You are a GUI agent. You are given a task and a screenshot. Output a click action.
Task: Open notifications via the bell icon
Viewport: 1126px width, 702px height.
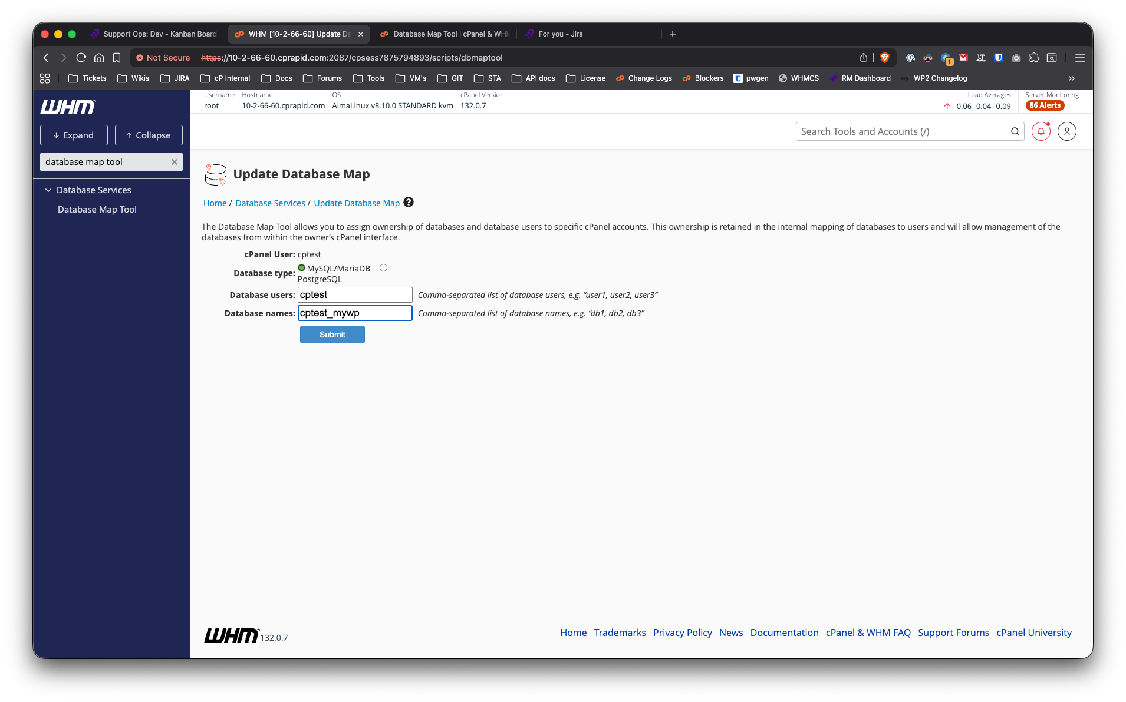coord(1041,131)
